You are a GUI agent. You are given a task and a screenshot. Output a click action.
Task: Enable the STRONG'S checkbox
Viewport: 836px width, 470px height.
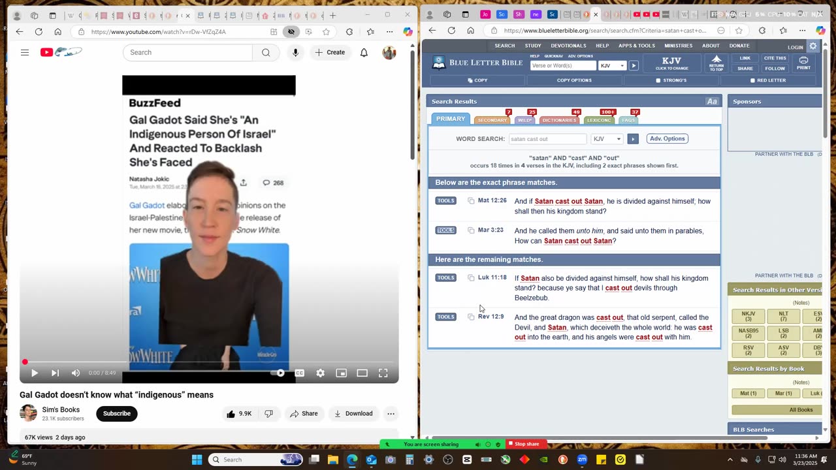click(658, 80)
